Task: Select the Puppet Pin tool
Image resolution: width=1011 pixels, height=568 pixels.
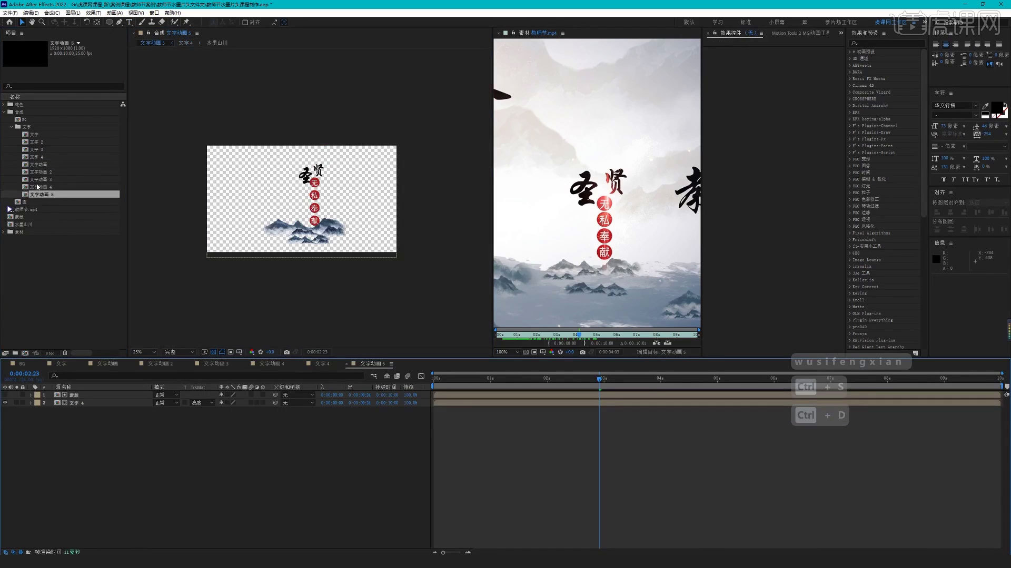Action: [186, 22]
